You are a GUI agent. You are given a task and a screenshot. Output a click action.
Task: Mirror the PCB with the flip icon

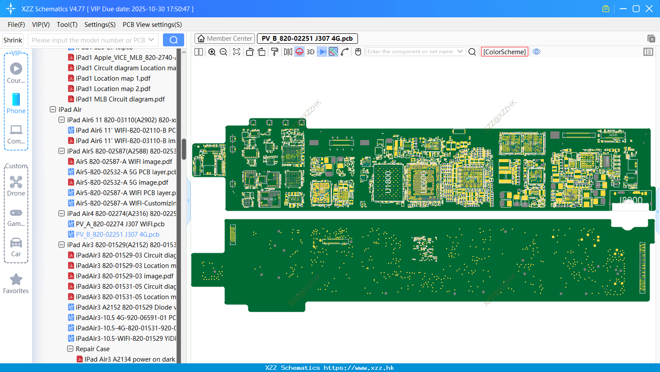(x=288, y=52)
